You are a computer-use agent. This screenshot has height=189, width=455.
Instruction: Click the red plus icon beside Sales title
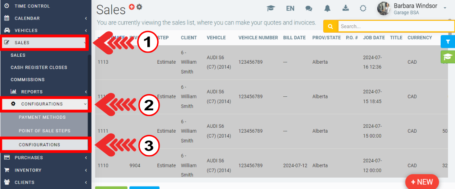pos(132,7)
